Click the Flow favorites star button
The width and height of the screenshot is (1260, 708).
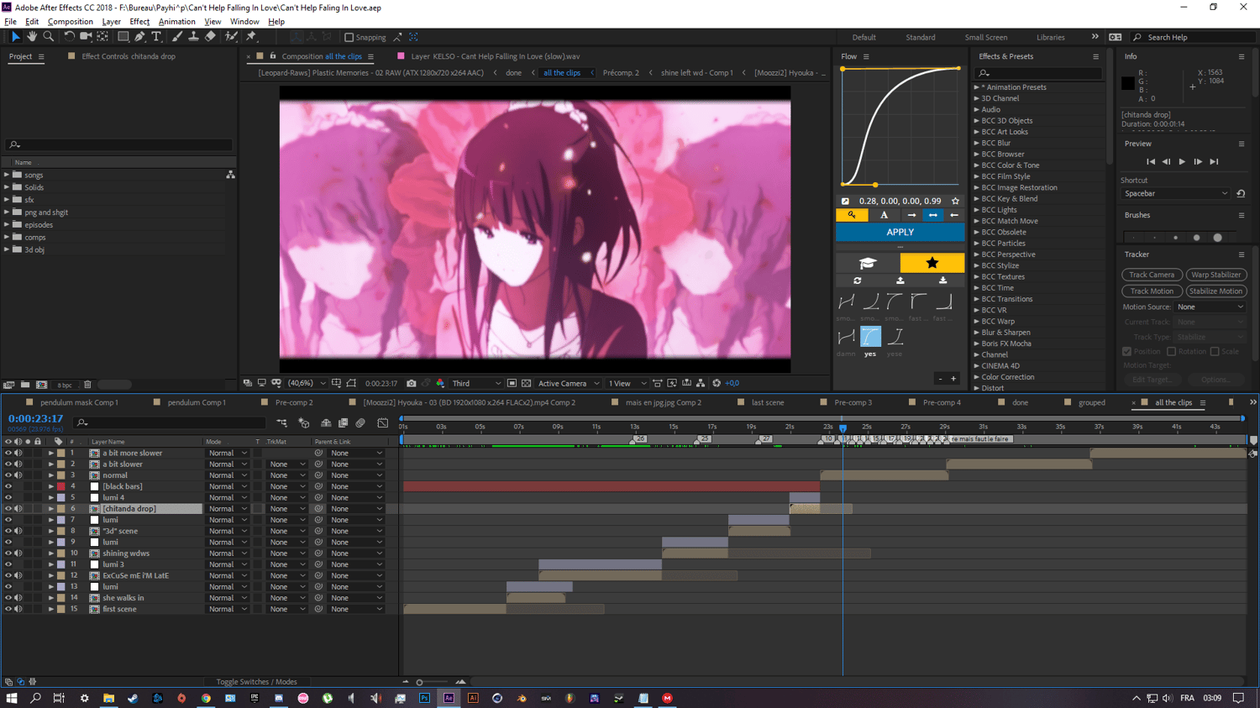932,263
